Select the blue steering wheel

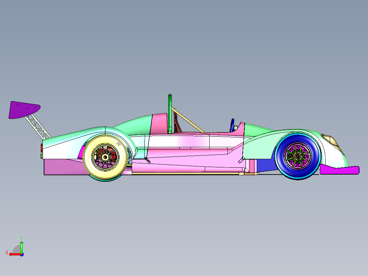(x=232, y=125)
